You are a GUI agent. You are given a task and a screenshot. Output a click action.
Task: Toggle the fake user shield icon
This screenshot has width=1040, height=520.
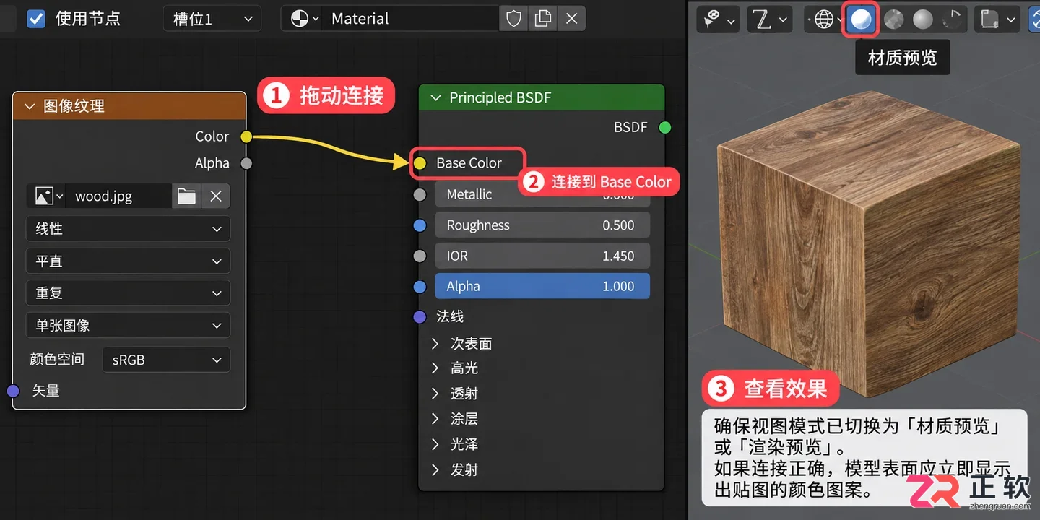pyautogui.click(x=513, y=19)
